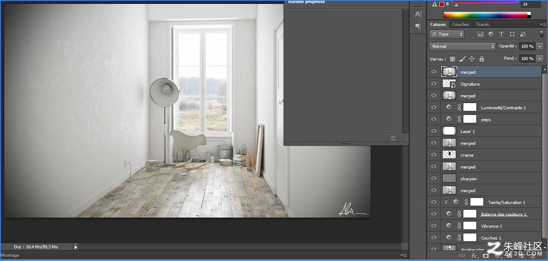Click the mask thumbnail of Vibrance 1
548x261 pixels.
point(470,226)
